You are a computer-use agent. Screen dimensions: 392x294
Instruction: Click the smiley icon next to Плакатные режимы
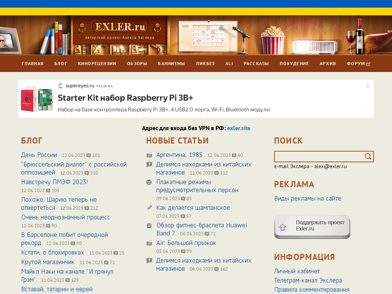point(149,182)
